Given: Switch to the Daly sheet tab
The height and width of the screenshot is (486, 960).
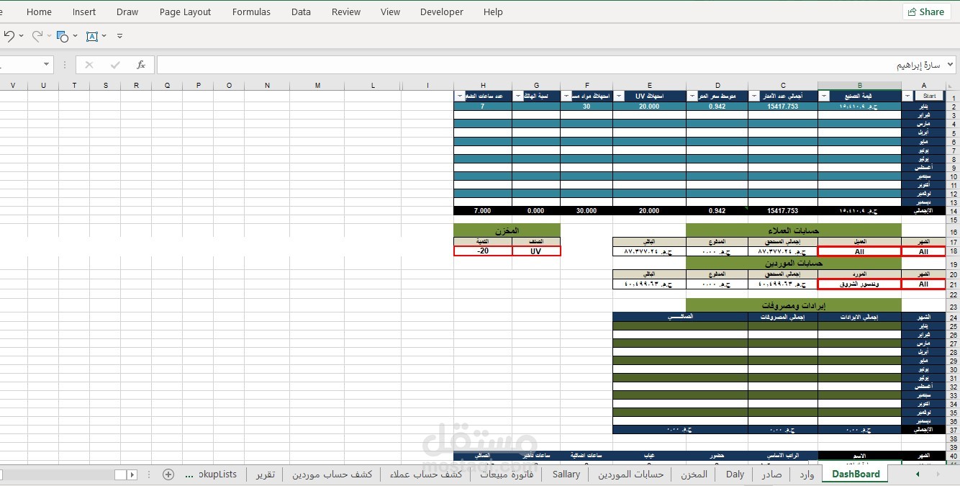Looking at the screenshot, I should point(735,474).
